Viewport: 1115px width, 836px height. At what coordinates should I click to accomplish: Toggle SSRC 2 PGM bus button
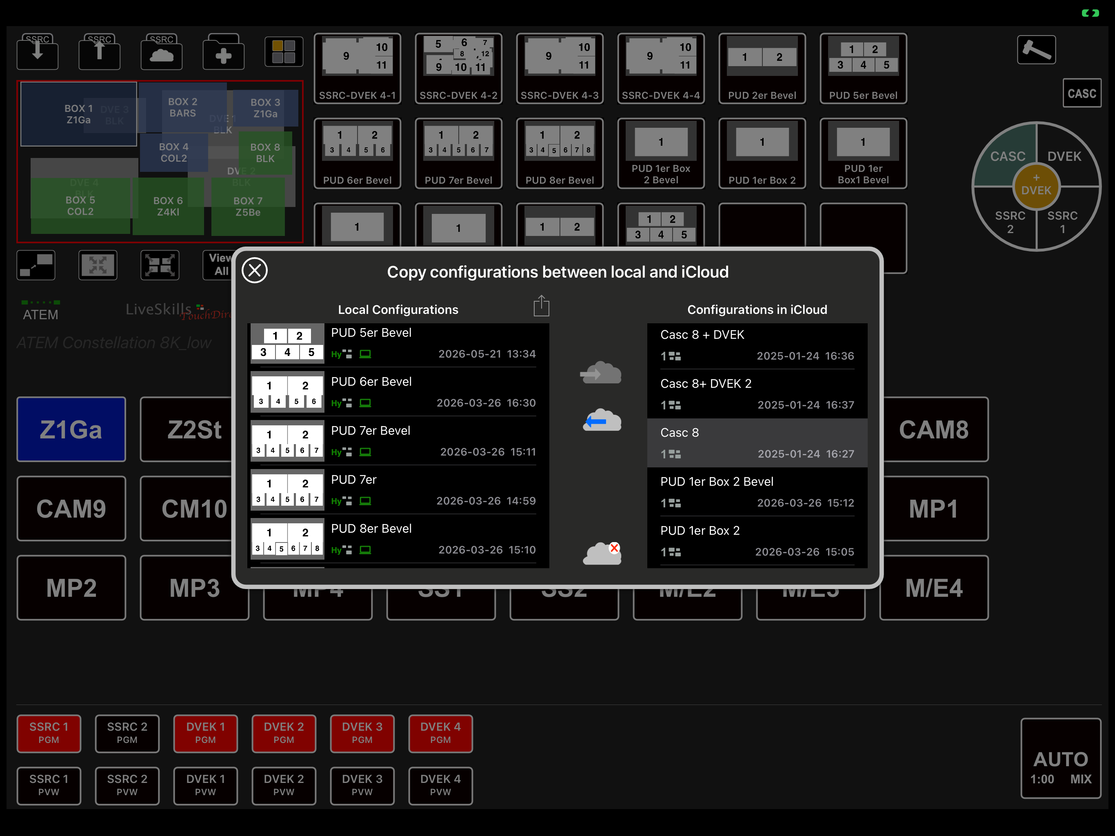point(127,733)
